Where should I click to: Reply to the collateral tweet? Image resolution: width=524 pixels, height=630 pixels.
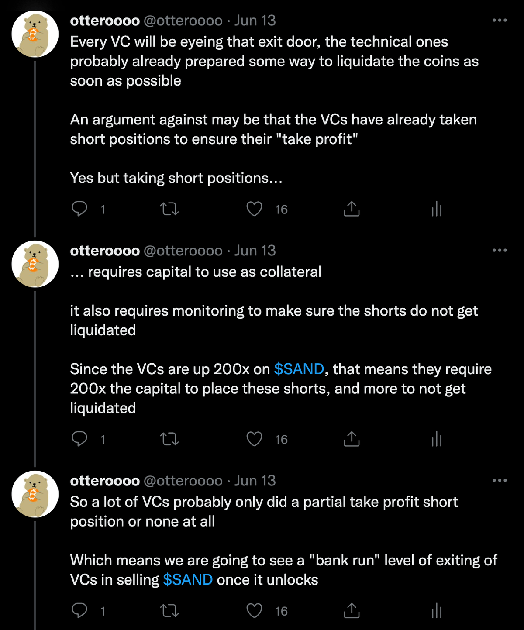click(79, 439)
